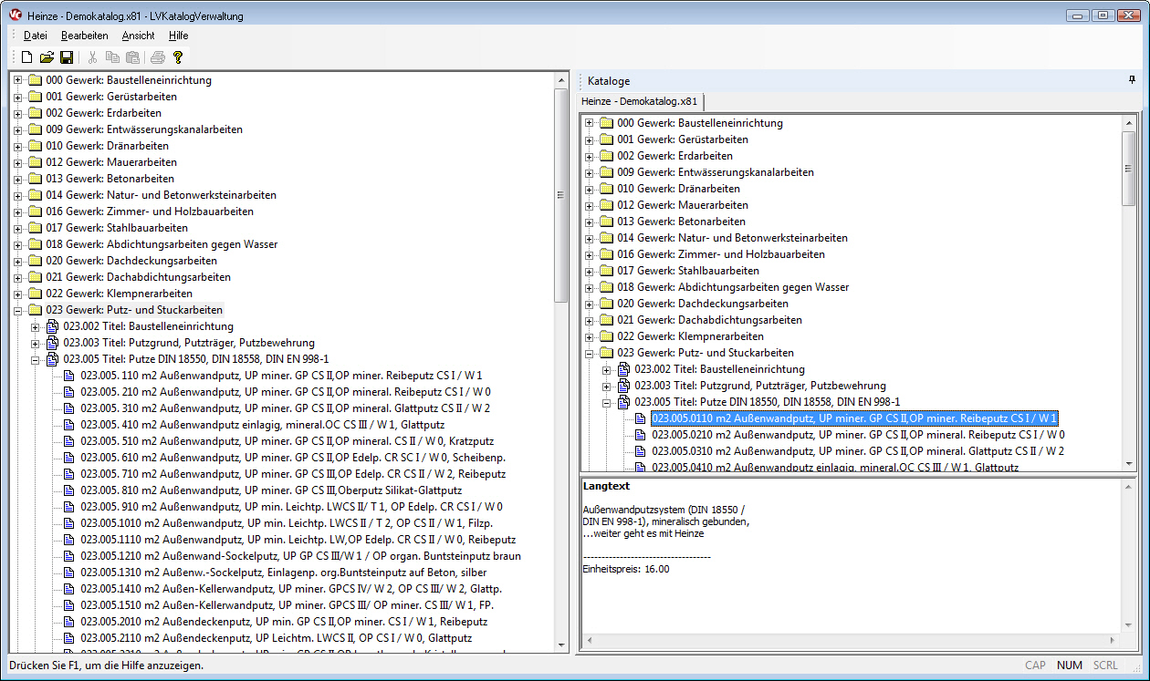Select 022 Klempnerarbeiten in Kataloge panel
The height and width of the screenshot is (681, 1150).
click(x=690, y=336)
